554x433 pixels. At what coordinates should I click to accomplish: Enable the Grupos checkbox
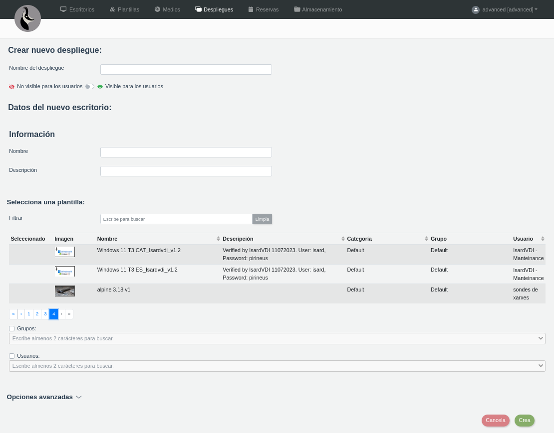click(x=12, y=329)
